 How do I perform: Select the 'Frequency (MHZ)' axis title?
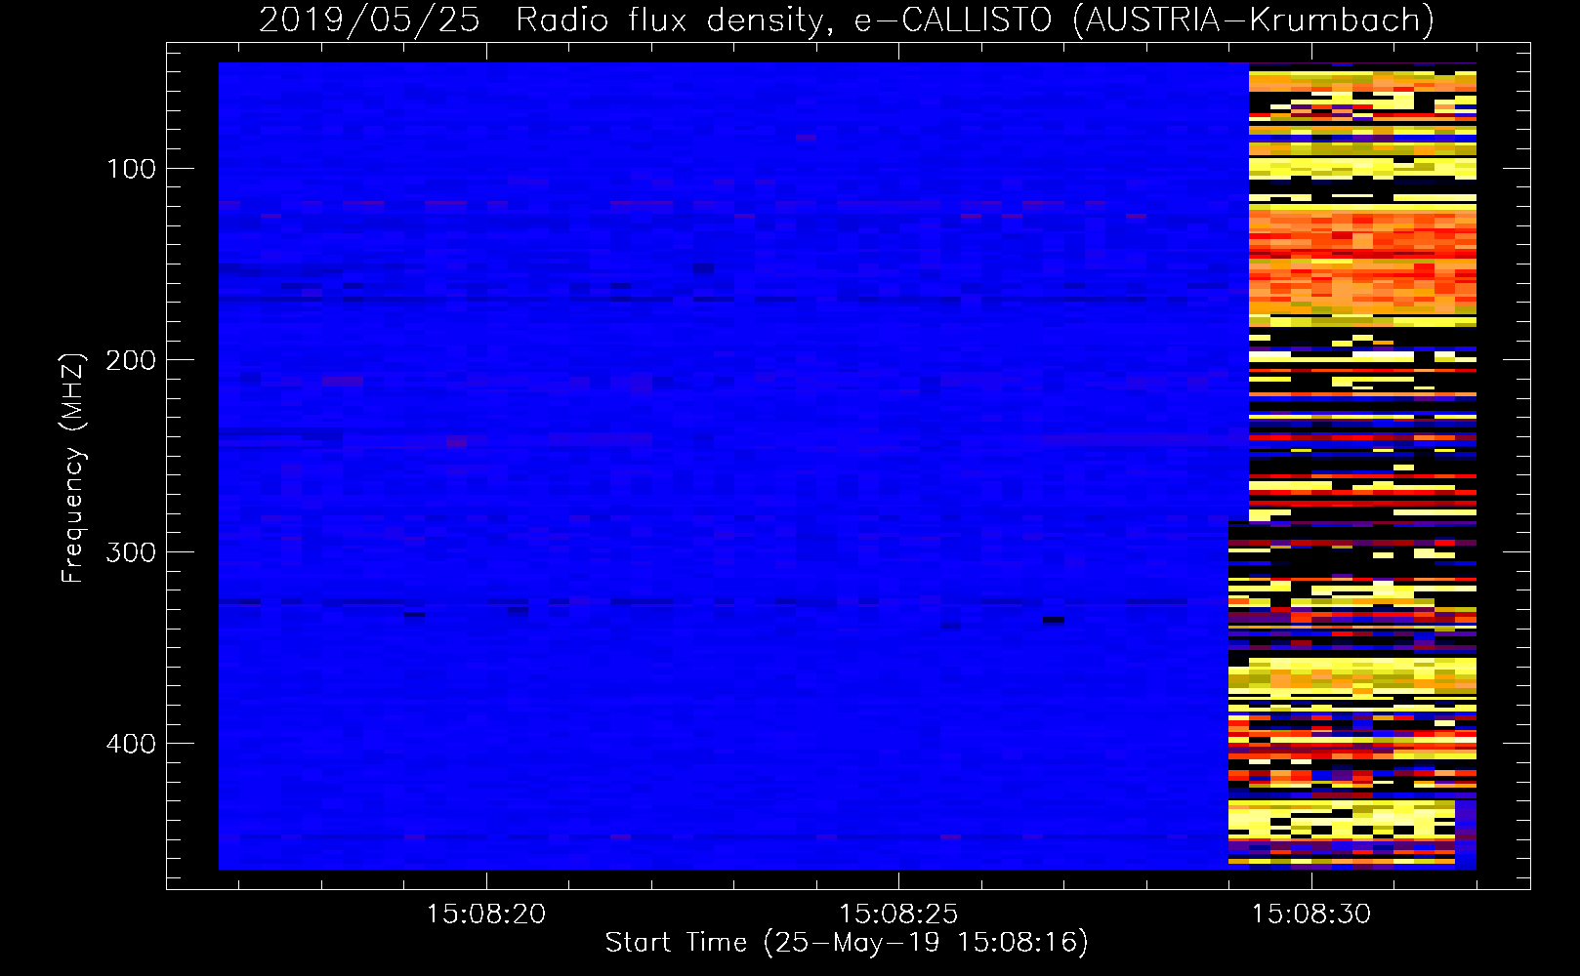click(73, 468)
